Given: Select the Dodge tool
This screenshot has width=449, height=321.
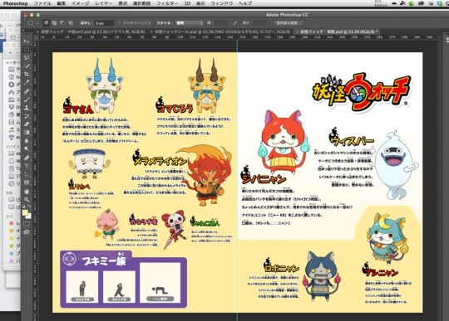Looking at the screenshot, I should 27,149.
